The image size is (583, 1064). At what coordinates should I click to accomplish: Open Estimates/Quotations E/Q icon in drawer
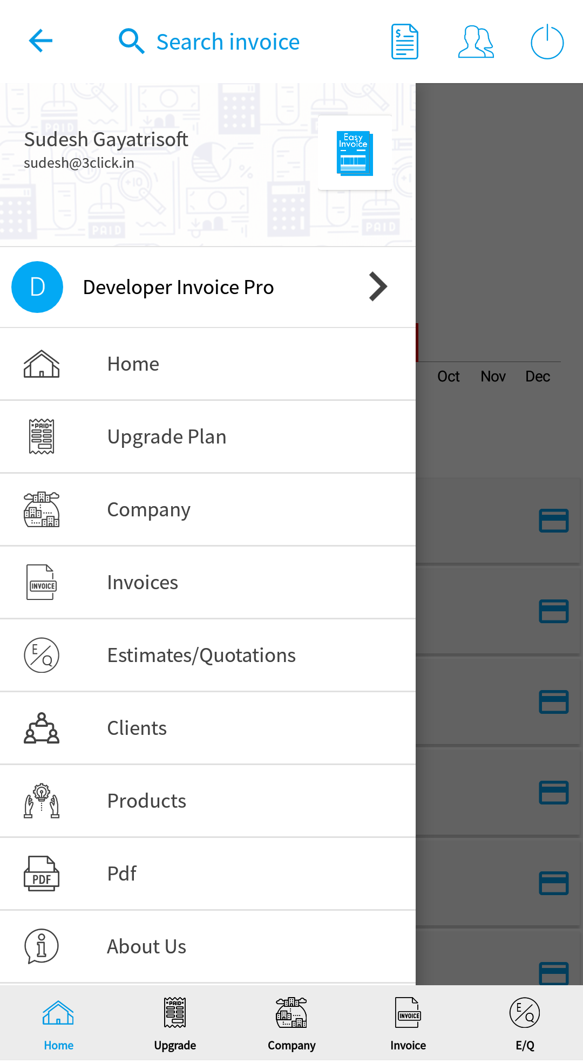point(42,655)
